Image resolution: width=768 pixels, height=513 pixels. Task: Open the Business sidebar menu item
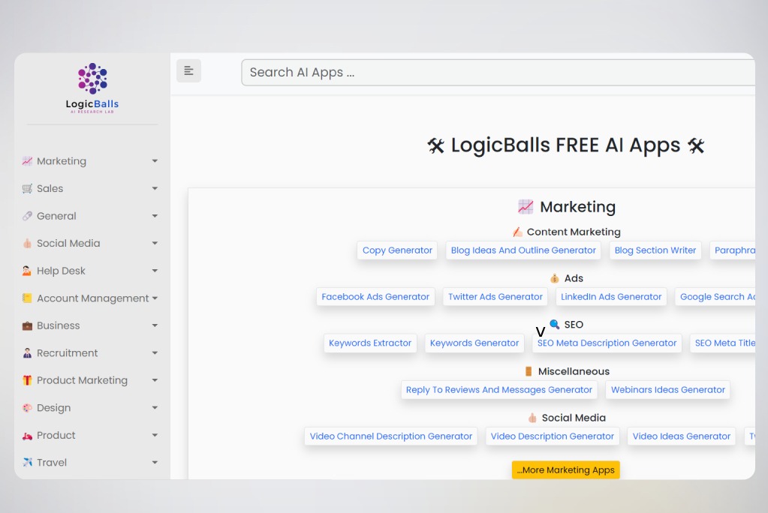91,325
